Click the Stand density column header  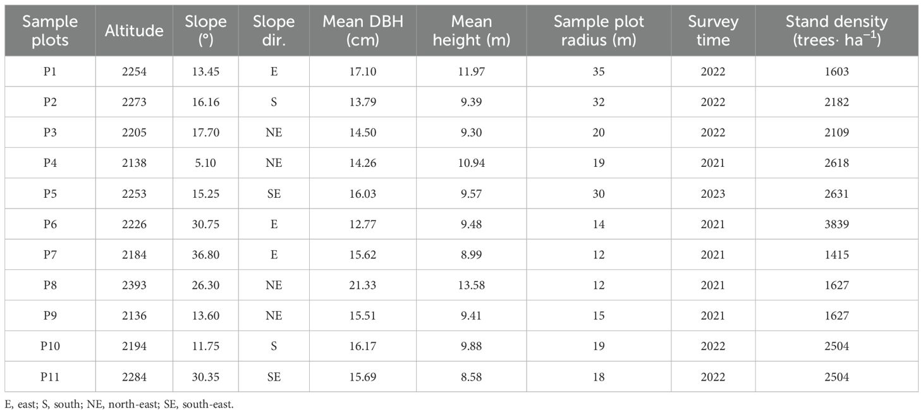836,30
